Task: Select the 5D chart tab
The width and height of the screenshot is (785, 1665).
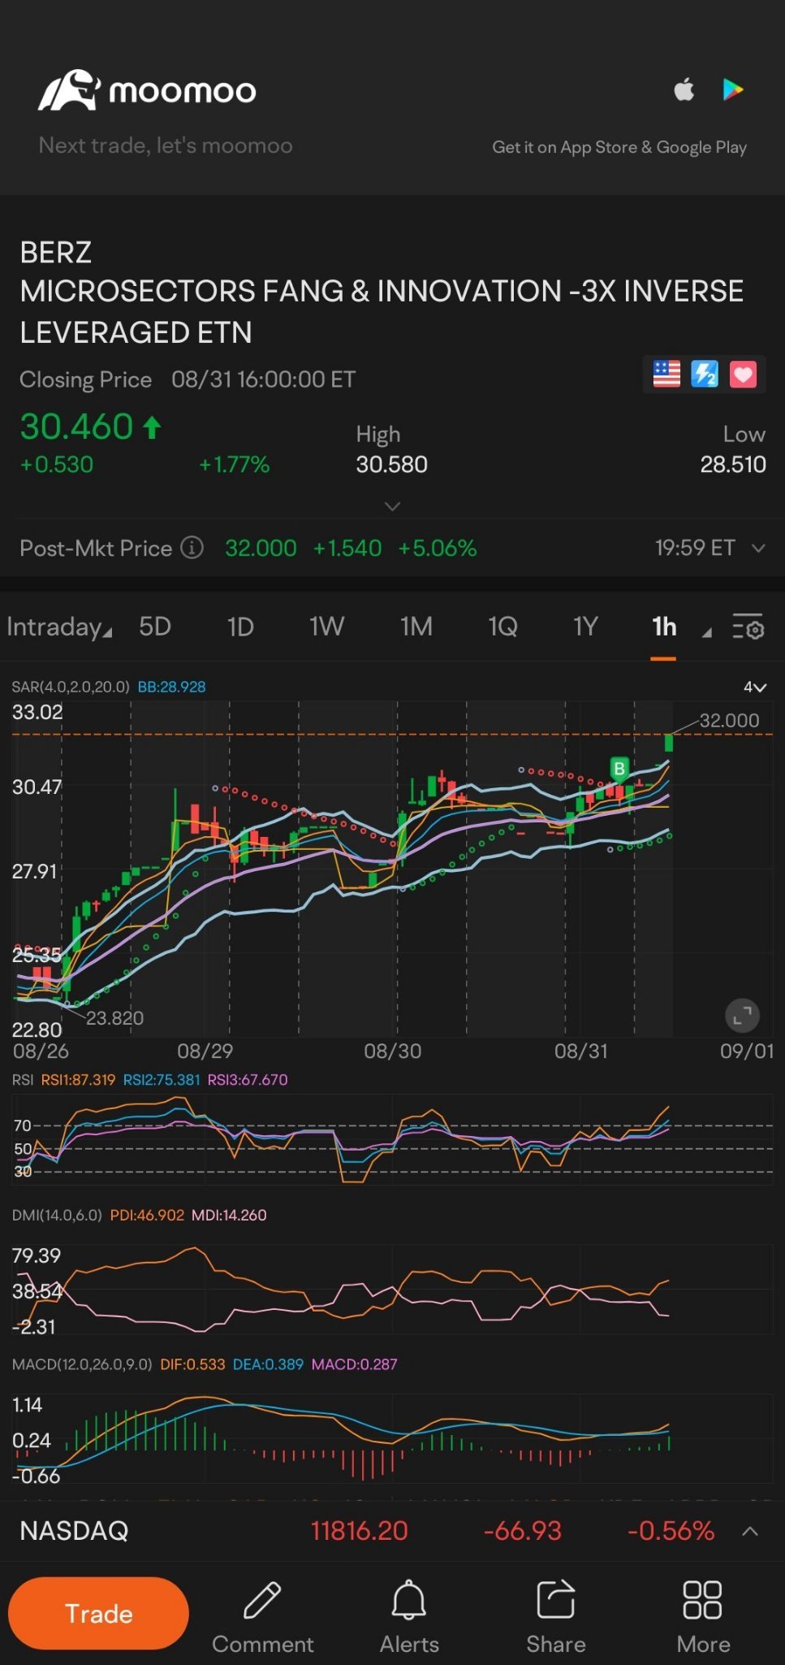Action: [155, 627]
